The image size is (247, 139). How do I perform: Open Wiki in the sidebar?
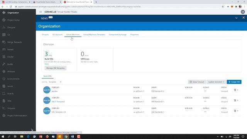pos(9,101)
